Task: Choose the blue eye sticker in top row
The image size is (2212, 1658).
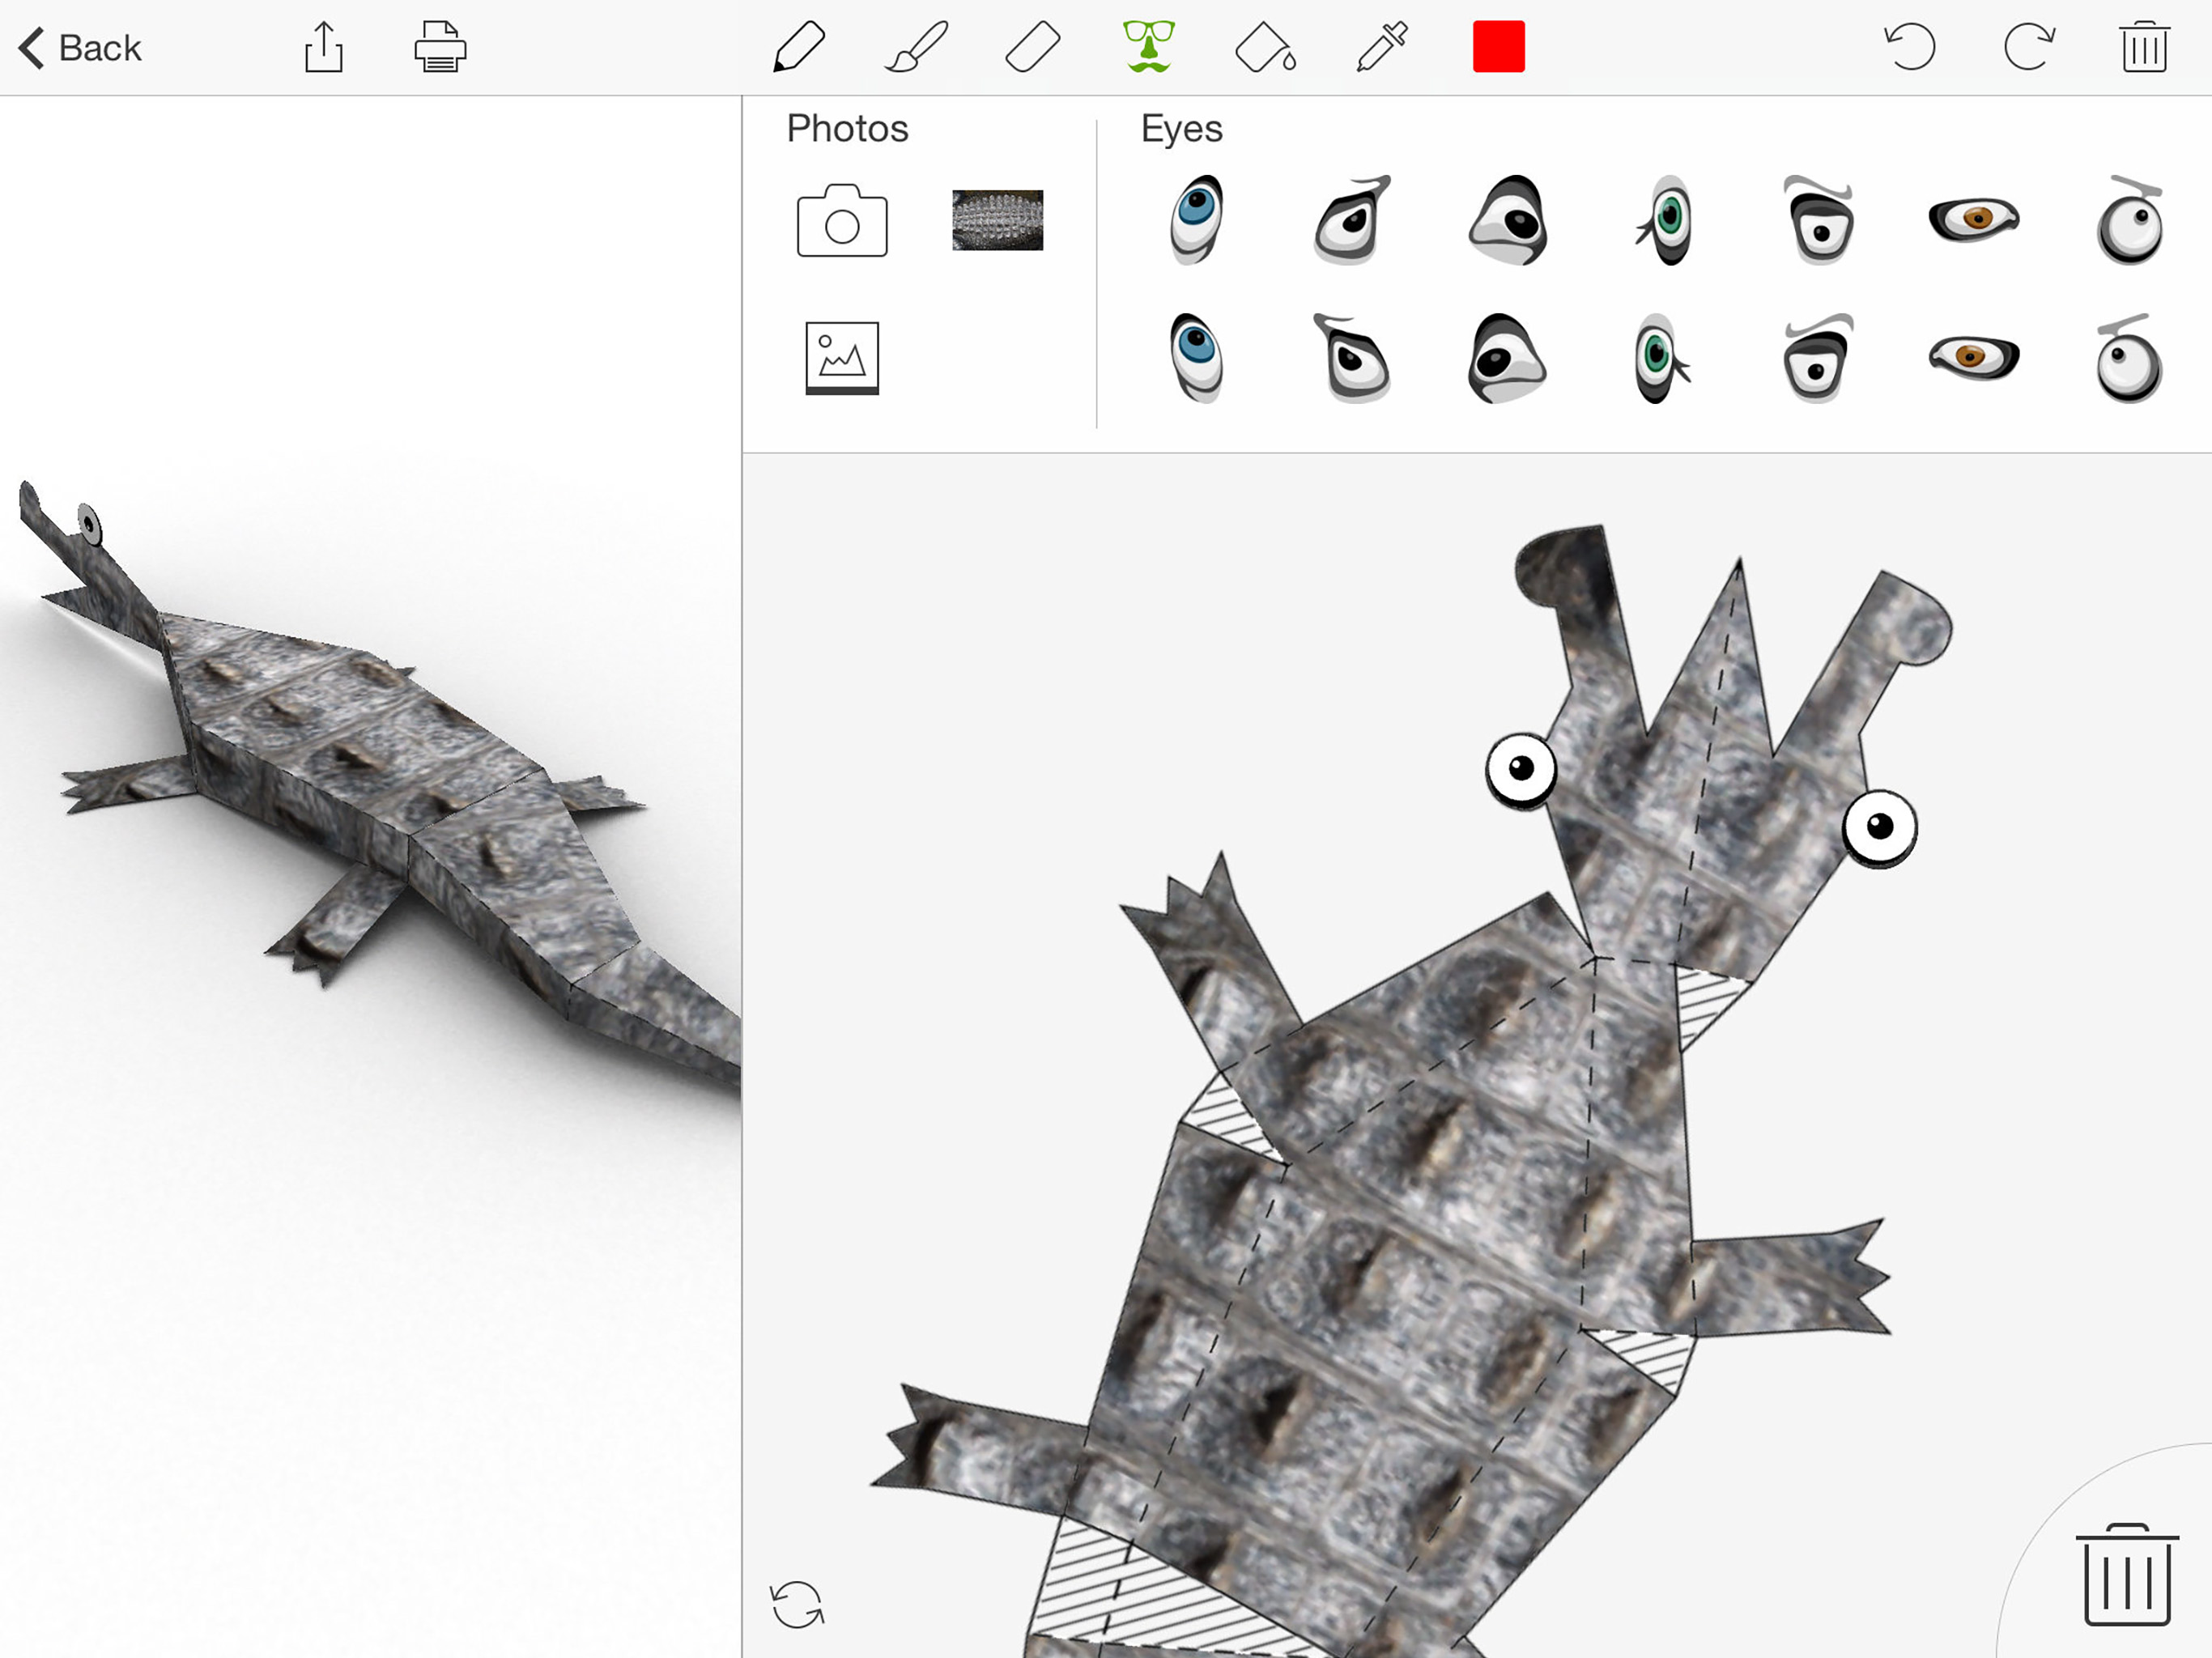Action: point(1197,219)
